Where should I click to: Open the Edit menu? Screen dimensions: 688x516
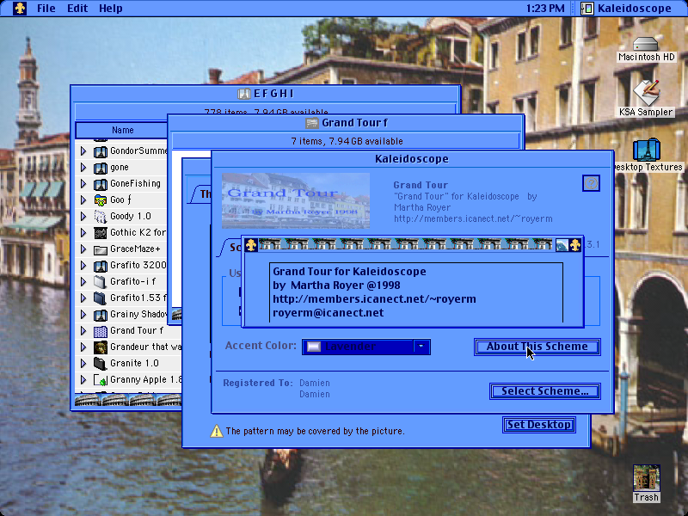(x=77, y=9)
